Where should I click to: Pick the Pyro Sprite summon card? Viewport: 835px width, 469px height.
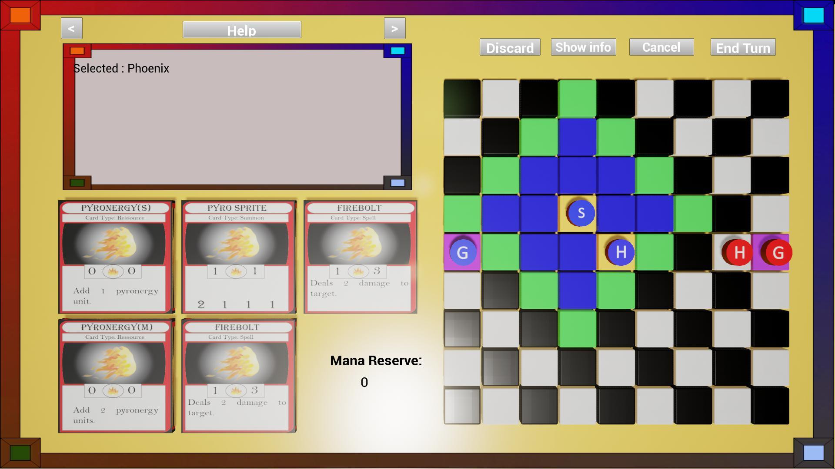[x=238, y=257]
